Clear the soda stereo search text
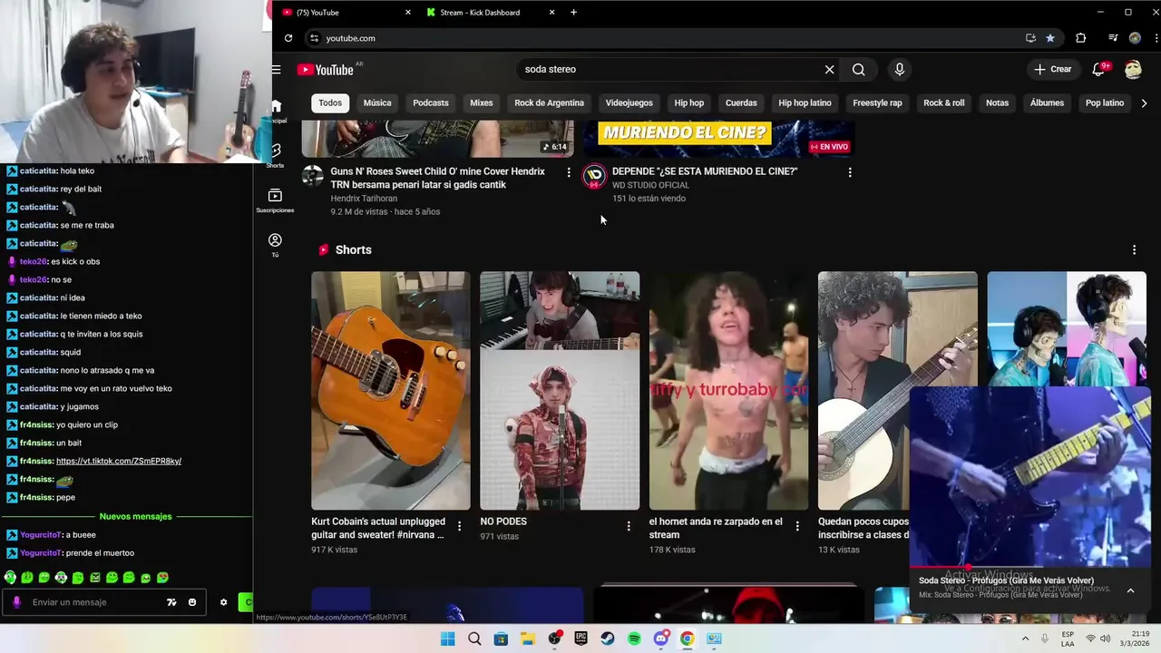 (829, 70)
